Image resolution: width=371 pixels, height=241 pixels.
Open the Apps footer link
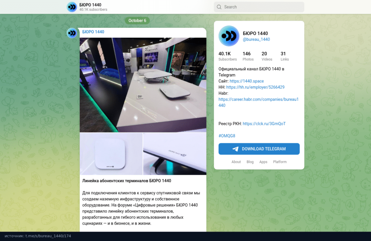tap(263, 162)
